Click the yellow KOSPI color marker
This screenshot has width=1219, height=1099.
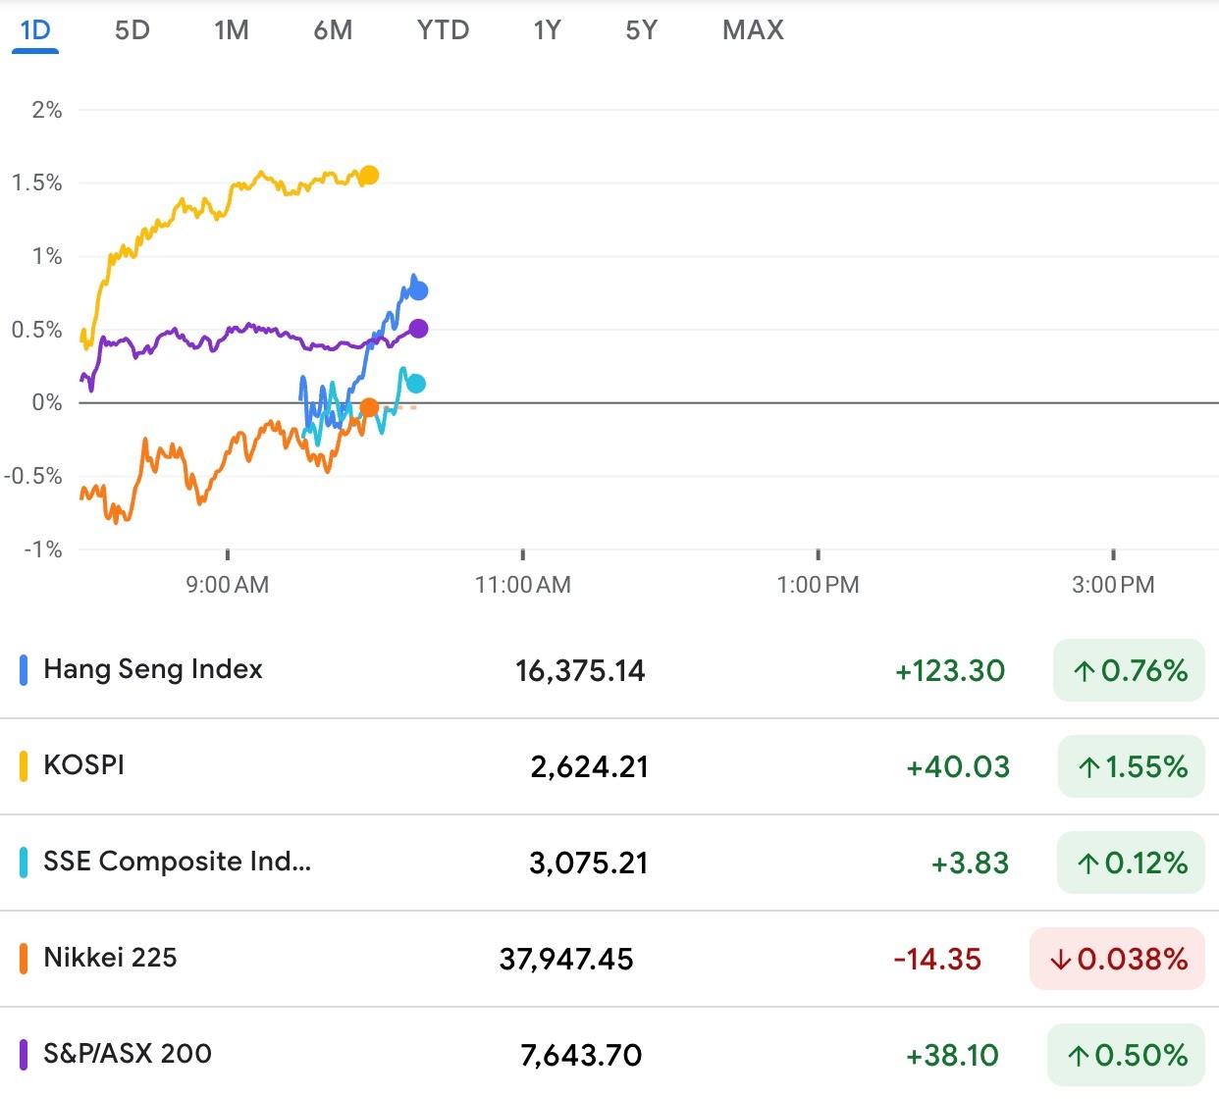(x=24, y=766)
